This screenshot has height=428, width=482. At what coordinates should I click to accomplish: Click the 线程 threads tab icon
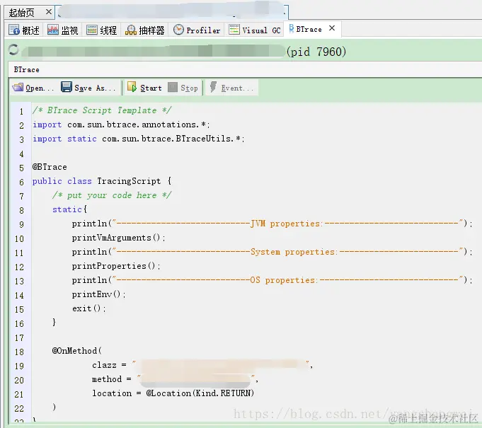click(91, 30)
